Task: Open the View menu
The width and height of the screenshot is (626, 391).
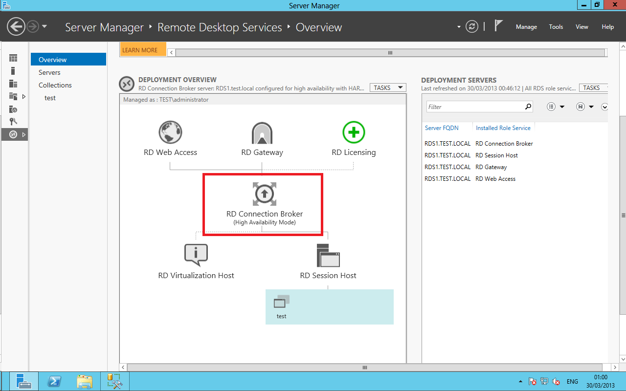Action: pos(582,27)
